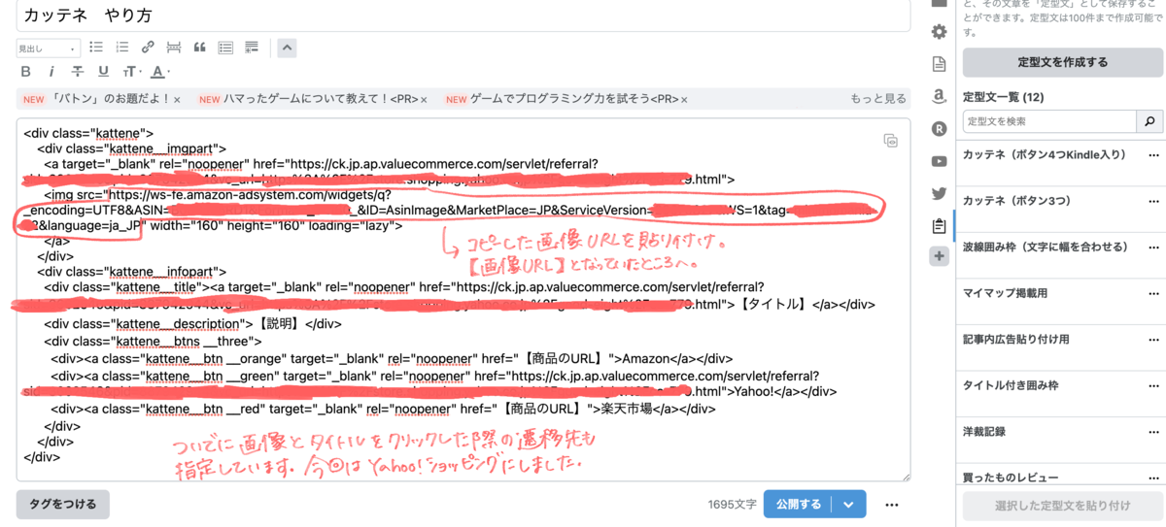Image resolution: width=1166 pixels, height=527 pixels.
Task: Toggle bold formatting
Action: (x=26, y=72)
